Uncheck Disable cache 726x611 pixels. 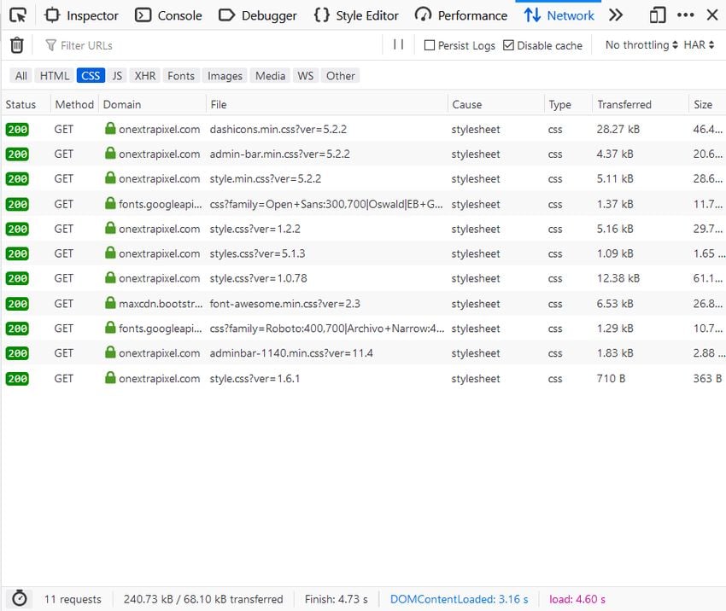coord(507,44)
